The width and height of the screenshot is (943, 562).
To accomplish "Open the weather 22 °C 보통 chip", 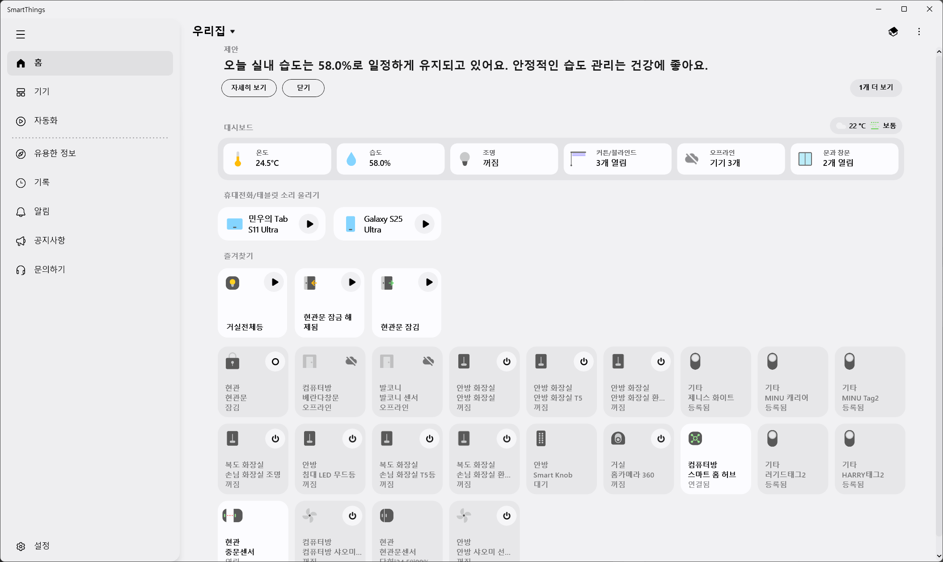I will tap(866, 126).
